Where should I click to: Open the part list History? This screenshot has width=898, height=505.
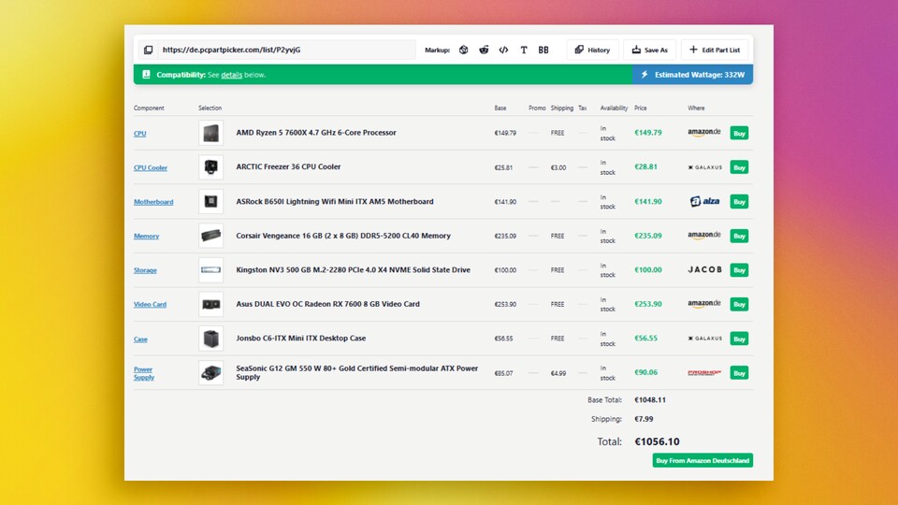pyautogui.click(x=593, y=50)
